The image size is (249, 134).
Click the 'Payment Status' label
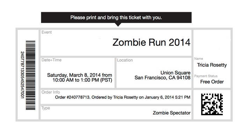click(206, 76)
